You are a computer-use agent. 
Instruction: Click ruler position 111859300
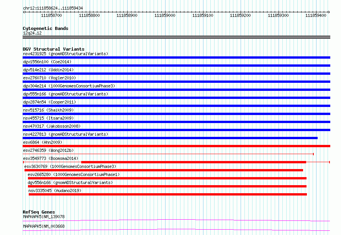278,15
